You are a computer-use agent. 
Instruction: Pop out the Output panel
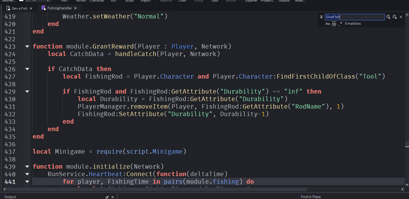107,197
